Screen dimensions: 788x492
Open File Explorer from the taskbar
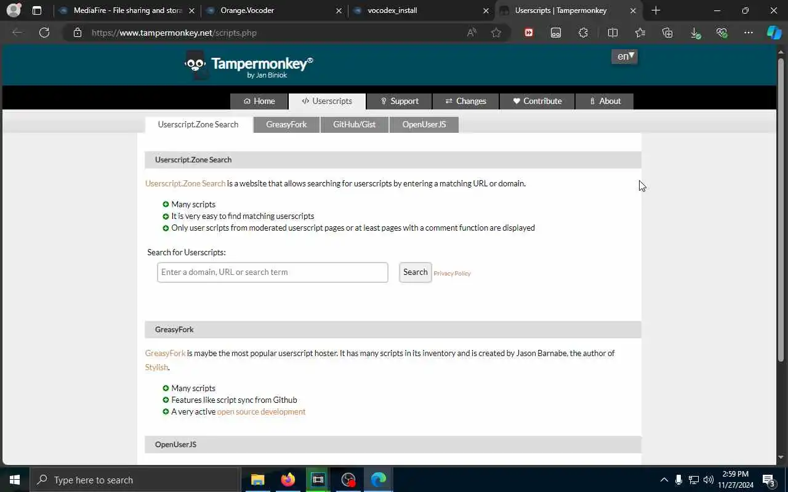[x=257, y=480]
